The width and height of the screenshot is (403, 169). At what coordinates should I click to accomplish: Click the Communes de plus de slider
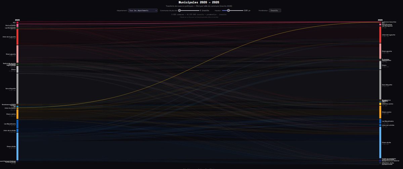pos(189,10)
